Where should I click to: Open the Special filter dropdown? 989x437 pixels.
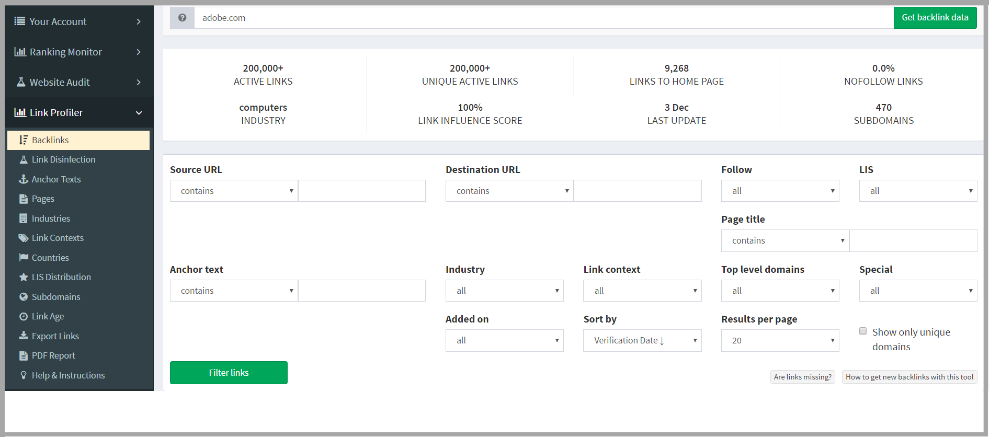pos(918,291)
